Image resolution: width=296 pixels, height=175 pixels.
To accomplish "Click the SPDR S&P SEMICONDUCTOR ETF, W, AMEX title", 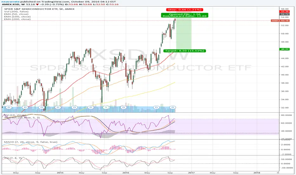I will coord(39,9).
